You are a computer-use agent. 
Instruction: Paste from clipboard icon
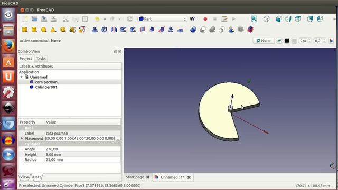[x=85, y=19]
